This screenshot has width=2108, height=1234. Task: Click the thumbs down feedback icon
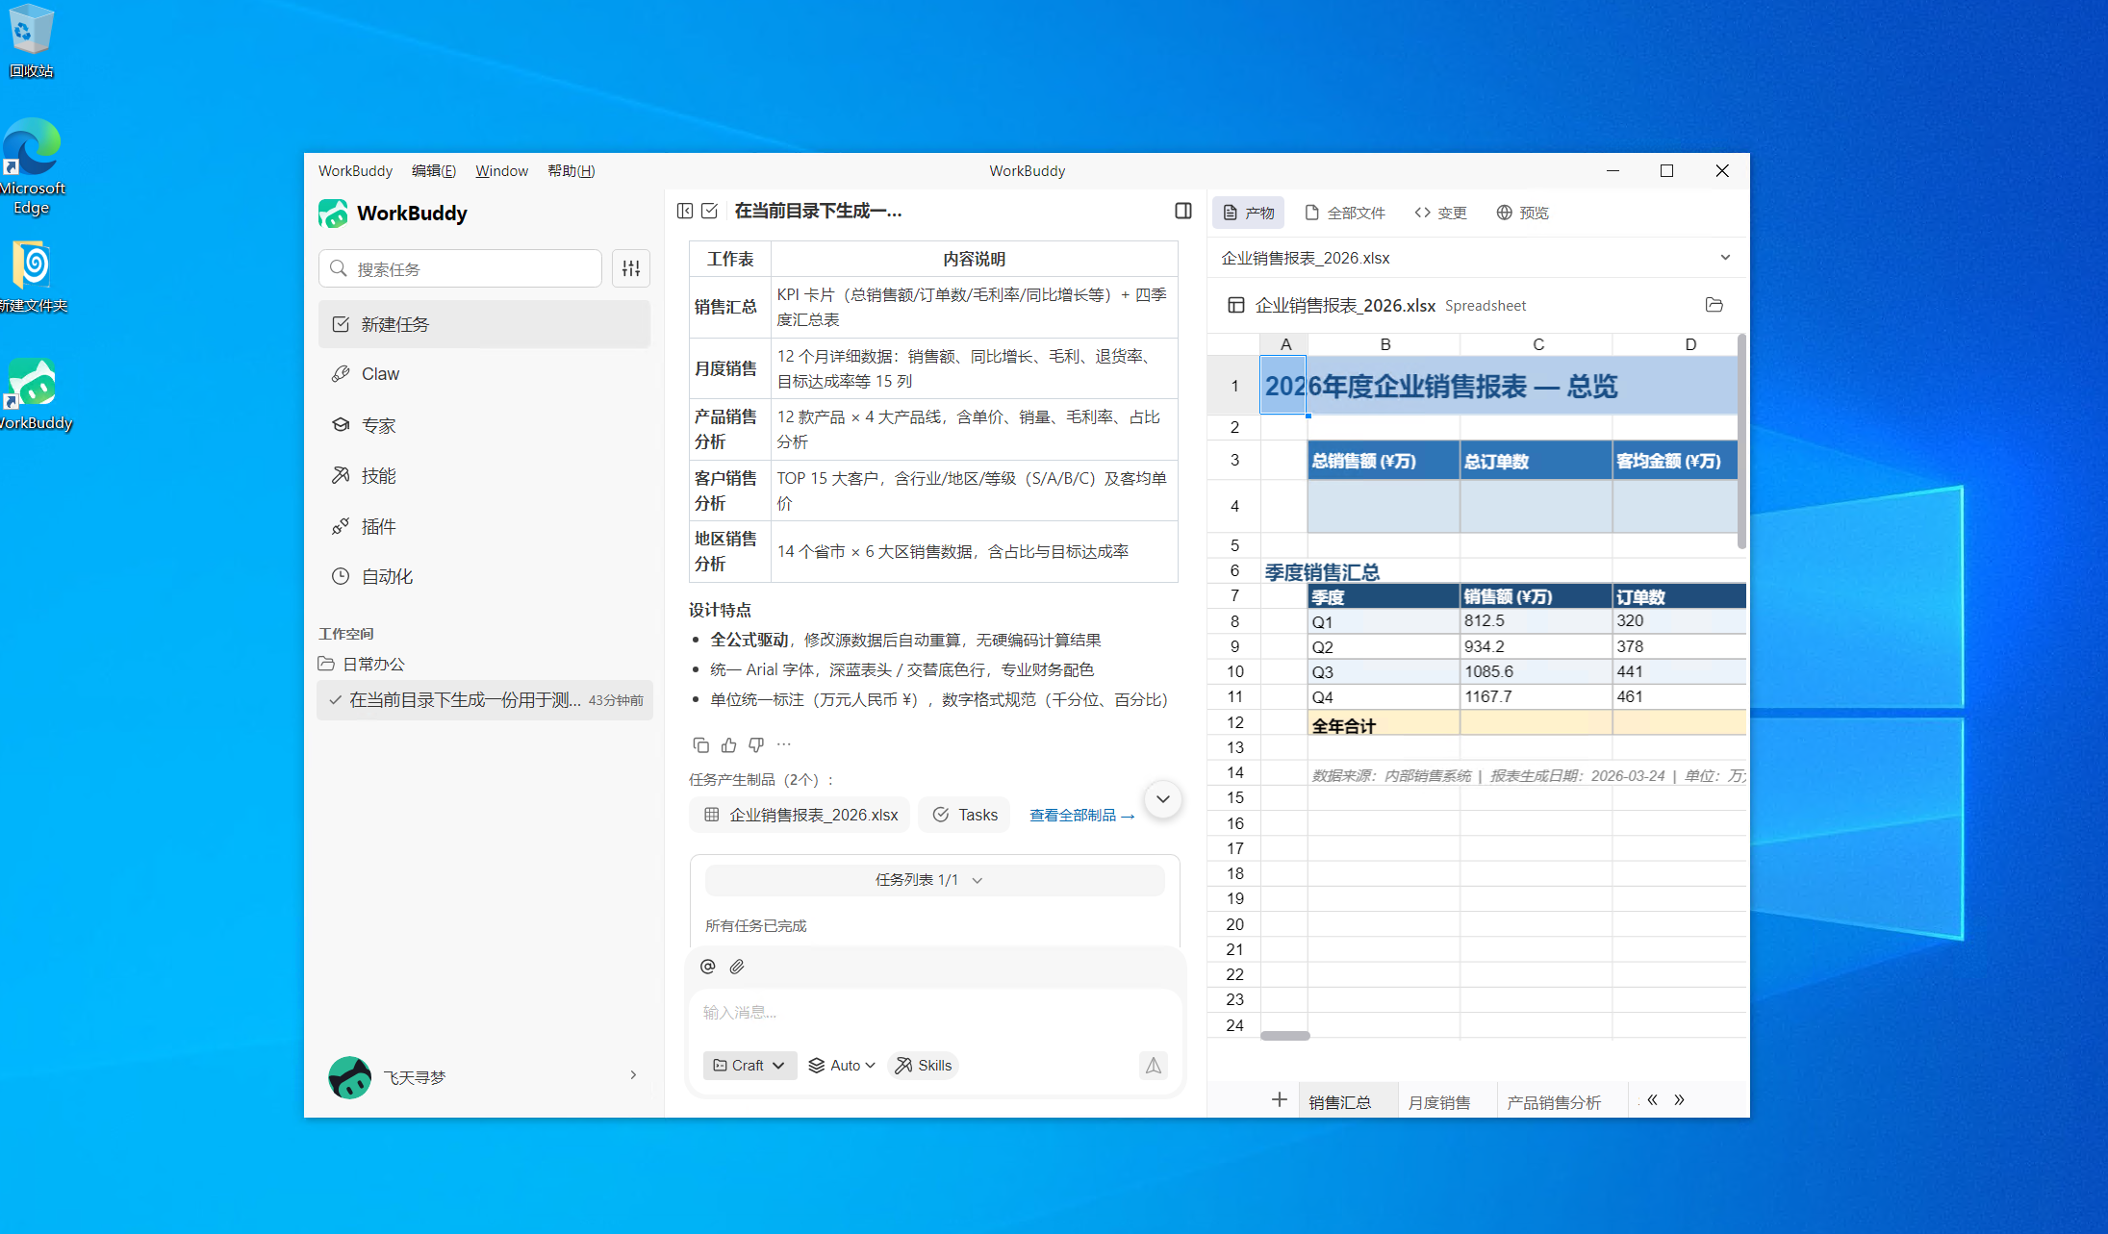tap(756, 745)
